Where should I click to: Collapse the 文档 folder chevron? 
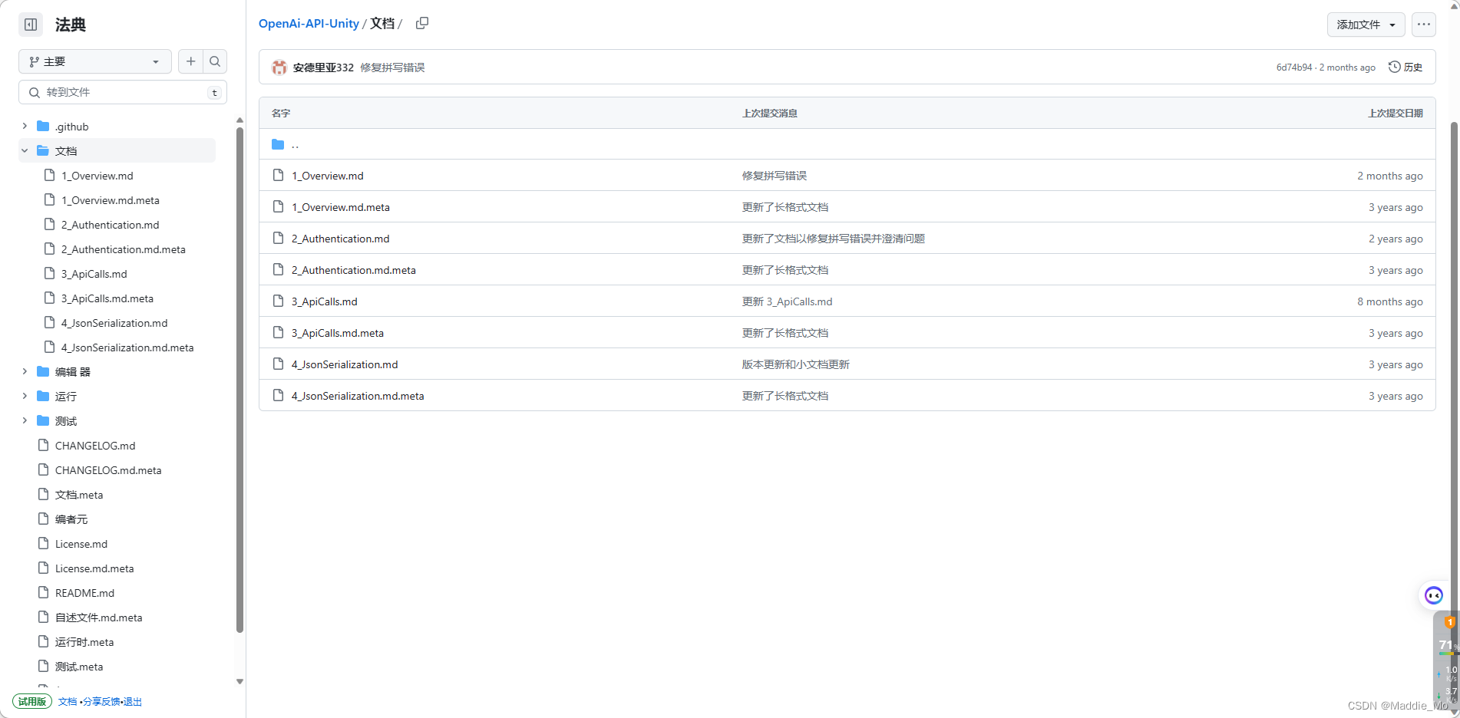coord(25,150)
